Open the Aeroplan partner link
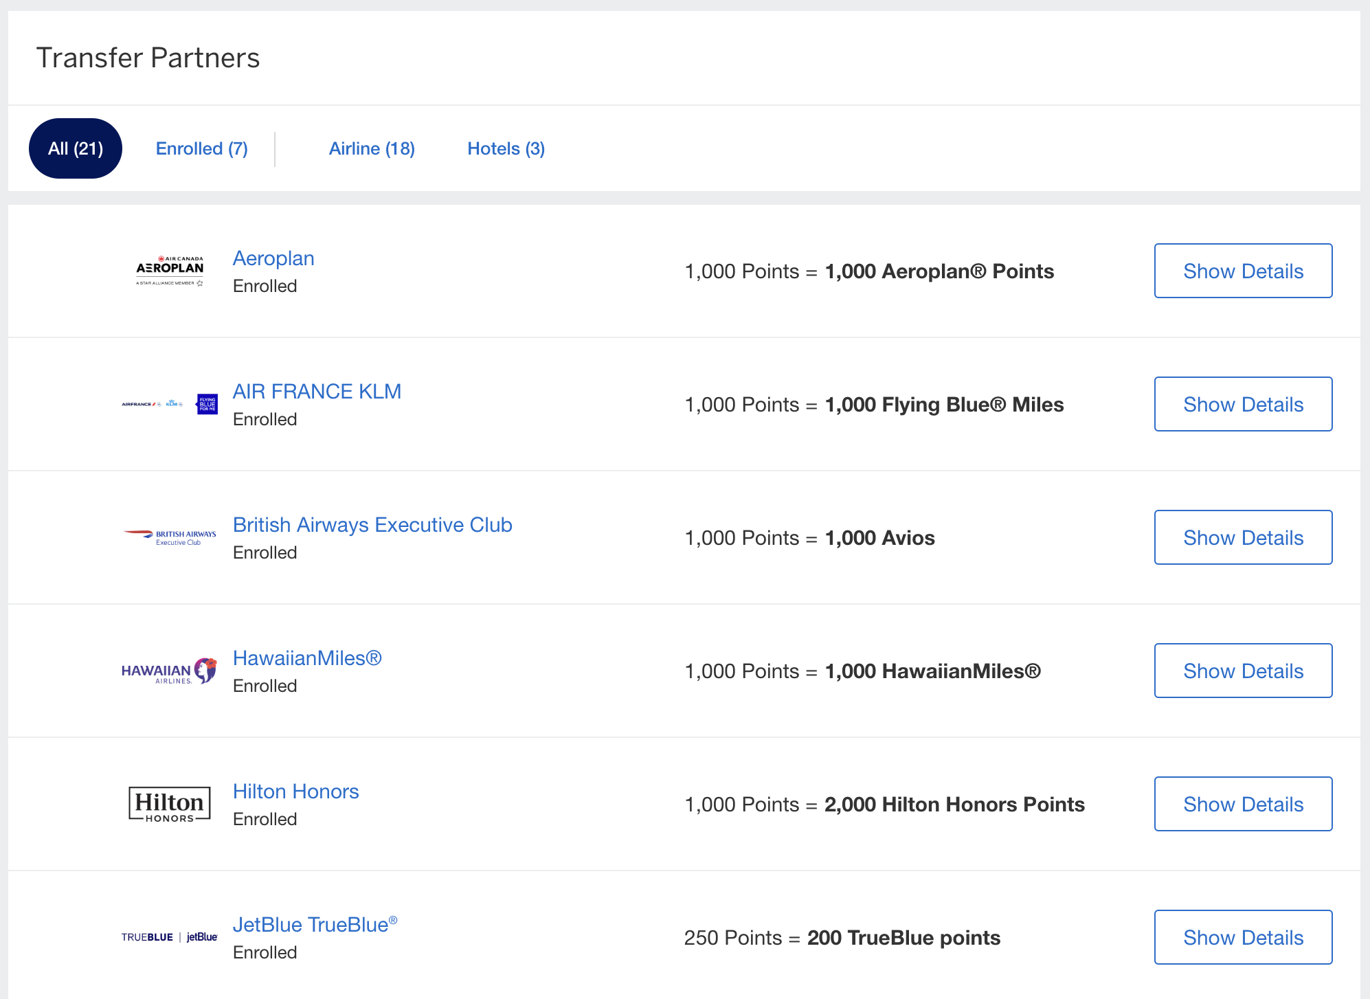Viewport: 1370px width, 999px height. point(273,258)
